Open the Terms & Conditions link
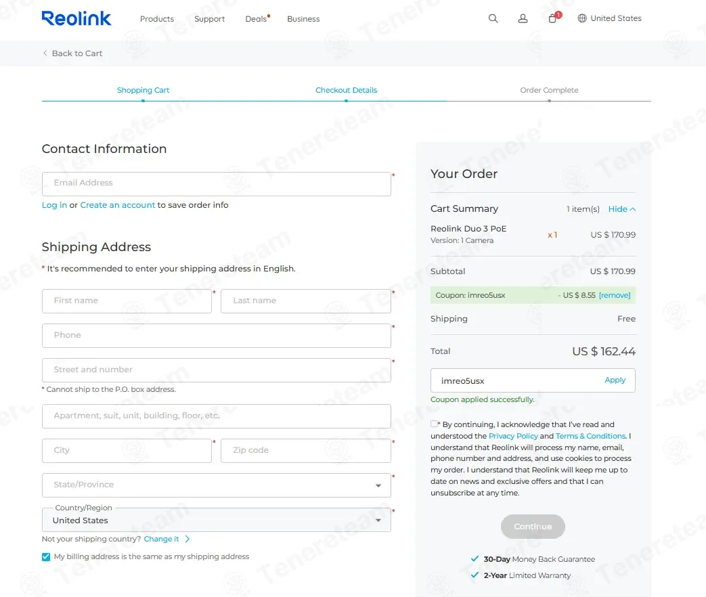The width and height of the screenshot is (706, 597). (591, 436)
